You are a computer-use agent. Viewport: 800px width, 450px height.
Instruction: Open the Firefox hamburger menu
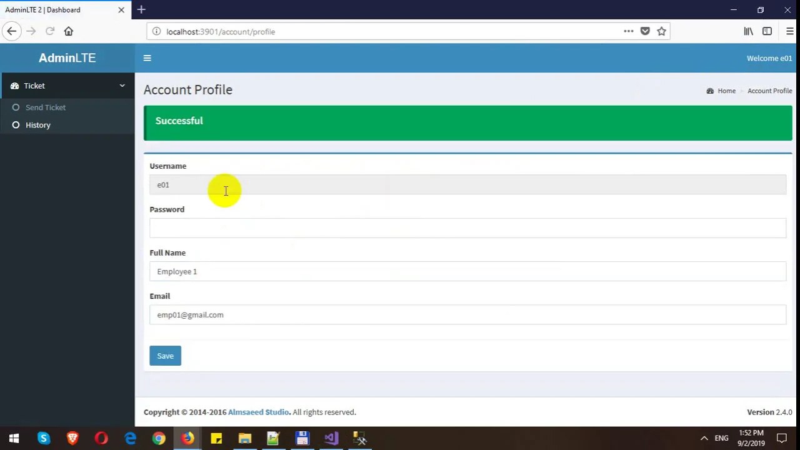tap(790, 31)
